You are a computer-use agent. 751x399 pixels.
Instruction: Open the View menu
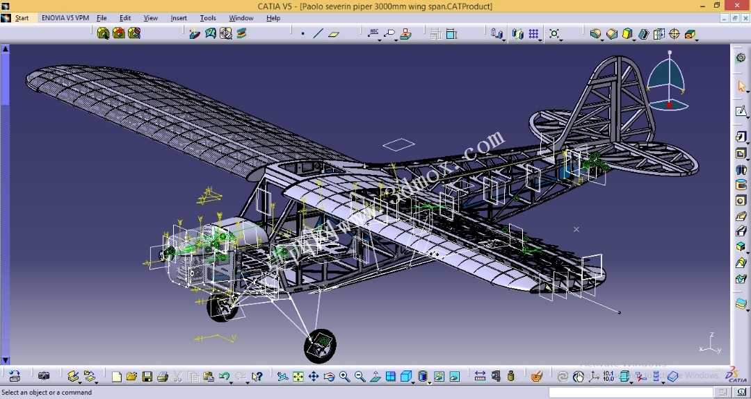click(x=150, y=18)
